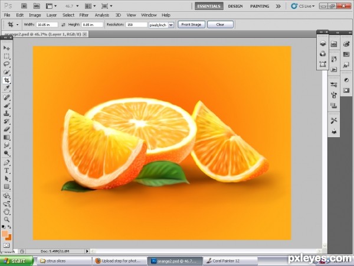The height and width of the screenshot is (266, 354).
Task: Open the Image menu
Action: pos(35,15)
